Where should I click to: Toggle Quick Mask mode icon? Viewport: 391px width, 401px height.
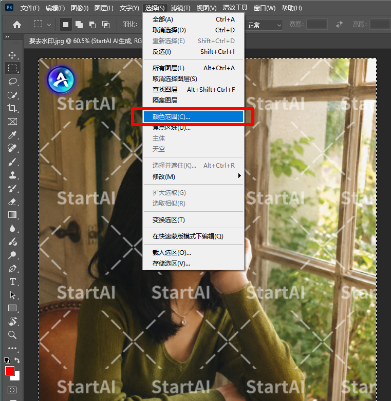click(x=12, y=390)
